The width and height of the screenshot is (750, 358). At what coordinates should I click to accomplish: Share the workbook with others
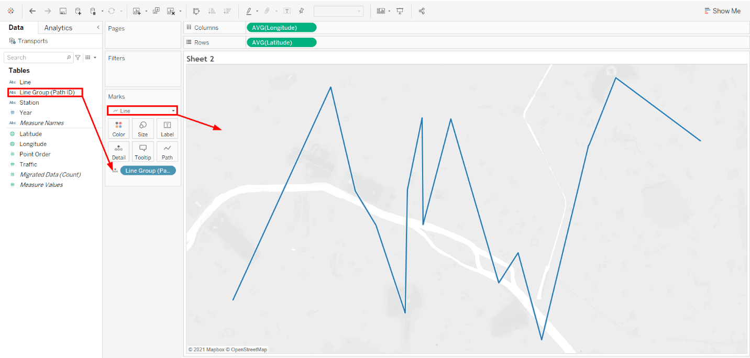click(422, 11)
